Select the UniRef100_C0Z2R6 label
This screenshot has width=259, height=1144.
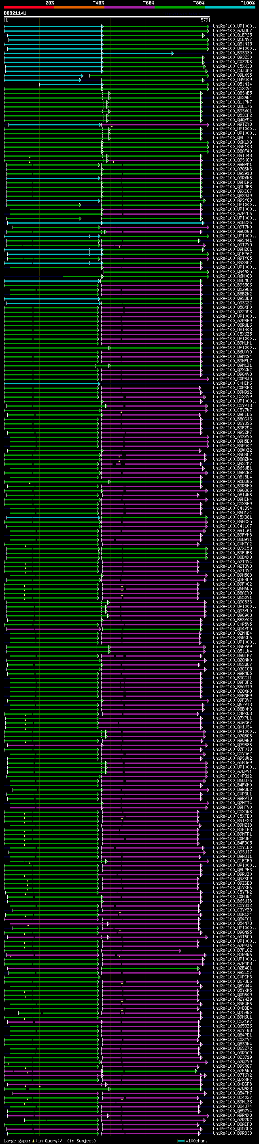[x=232, y=62]
